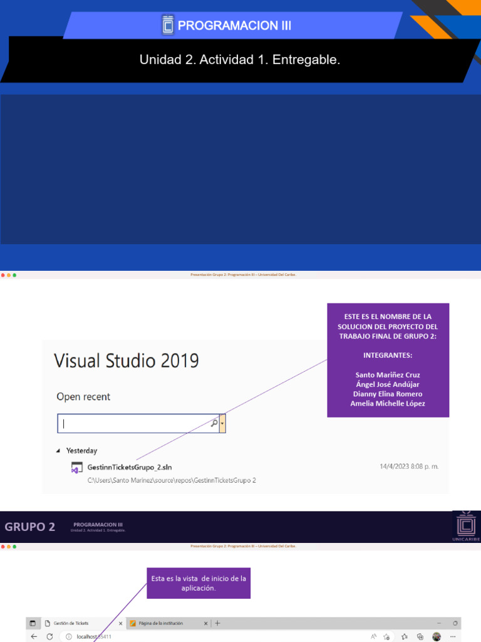
Task: Open the browser profile avatar
Action: coord(437,636)
